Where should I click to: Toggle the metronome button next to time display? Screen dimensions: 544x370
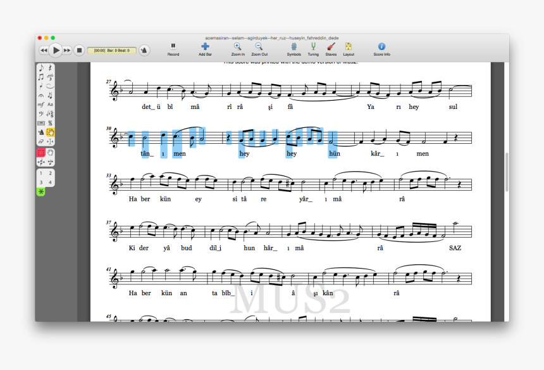click(144, 51)
